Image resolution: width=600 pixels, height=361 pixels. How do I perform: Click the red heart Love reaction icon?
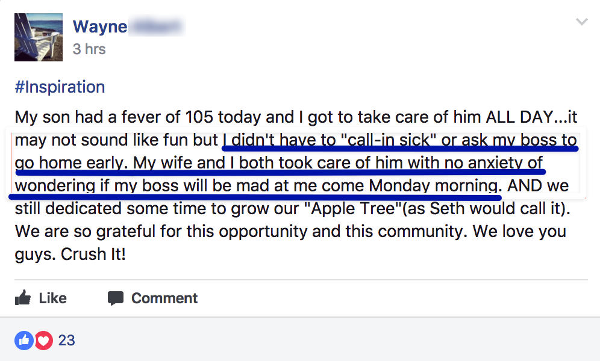click(x=43, y=341)
